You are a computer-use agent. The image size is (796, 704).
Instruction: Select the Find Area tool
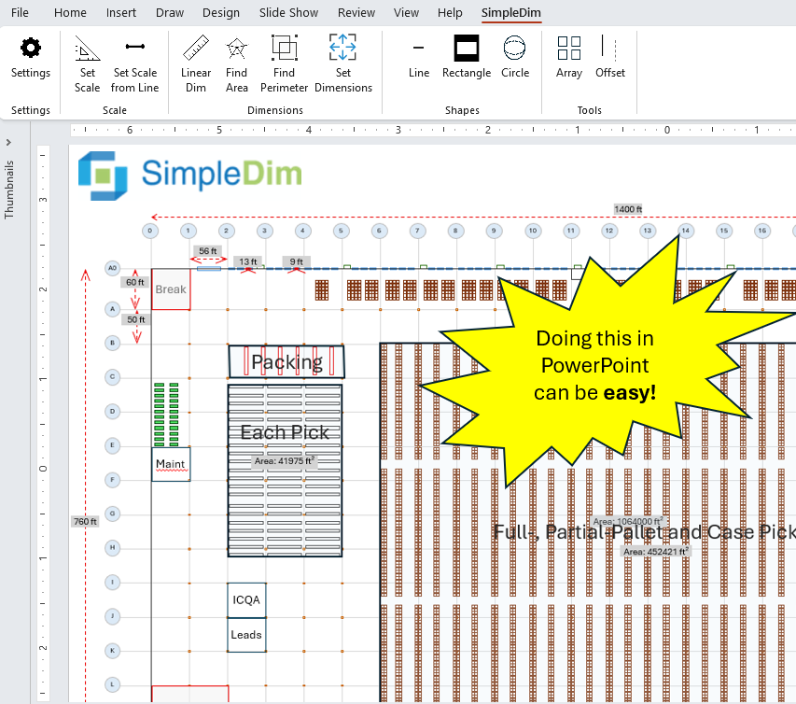click(x=237, y=64)
